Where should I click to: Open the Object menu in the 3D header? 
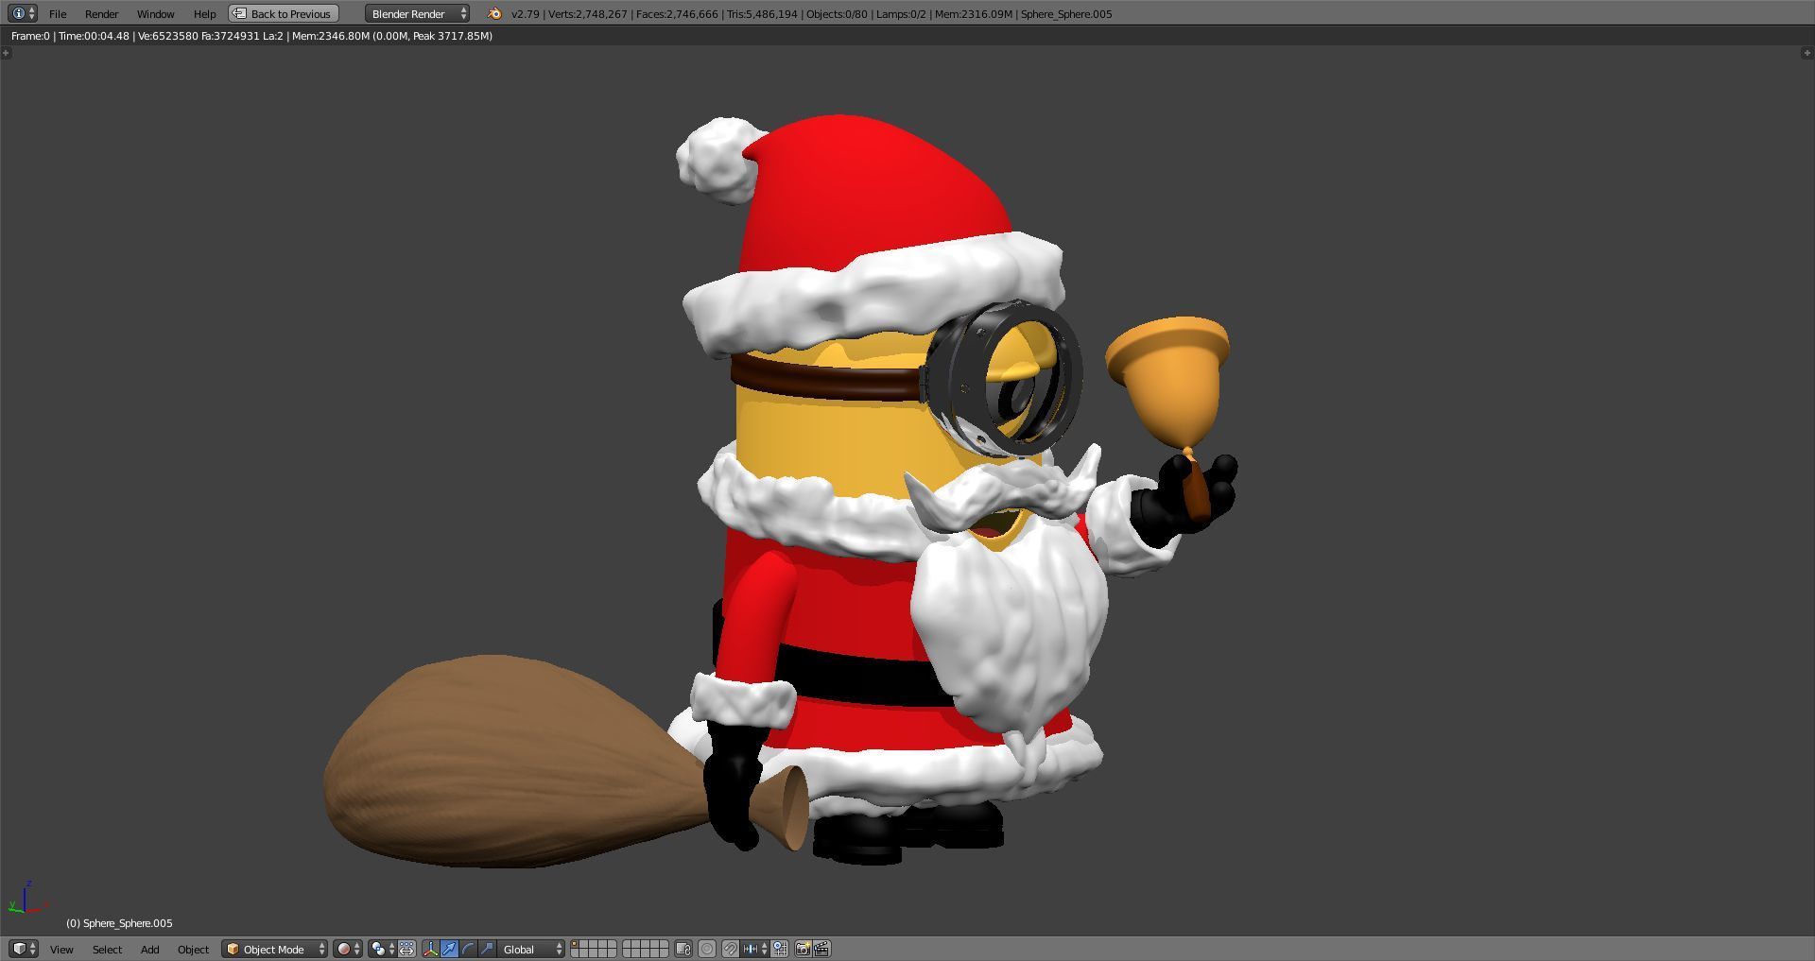click(193, 950)
